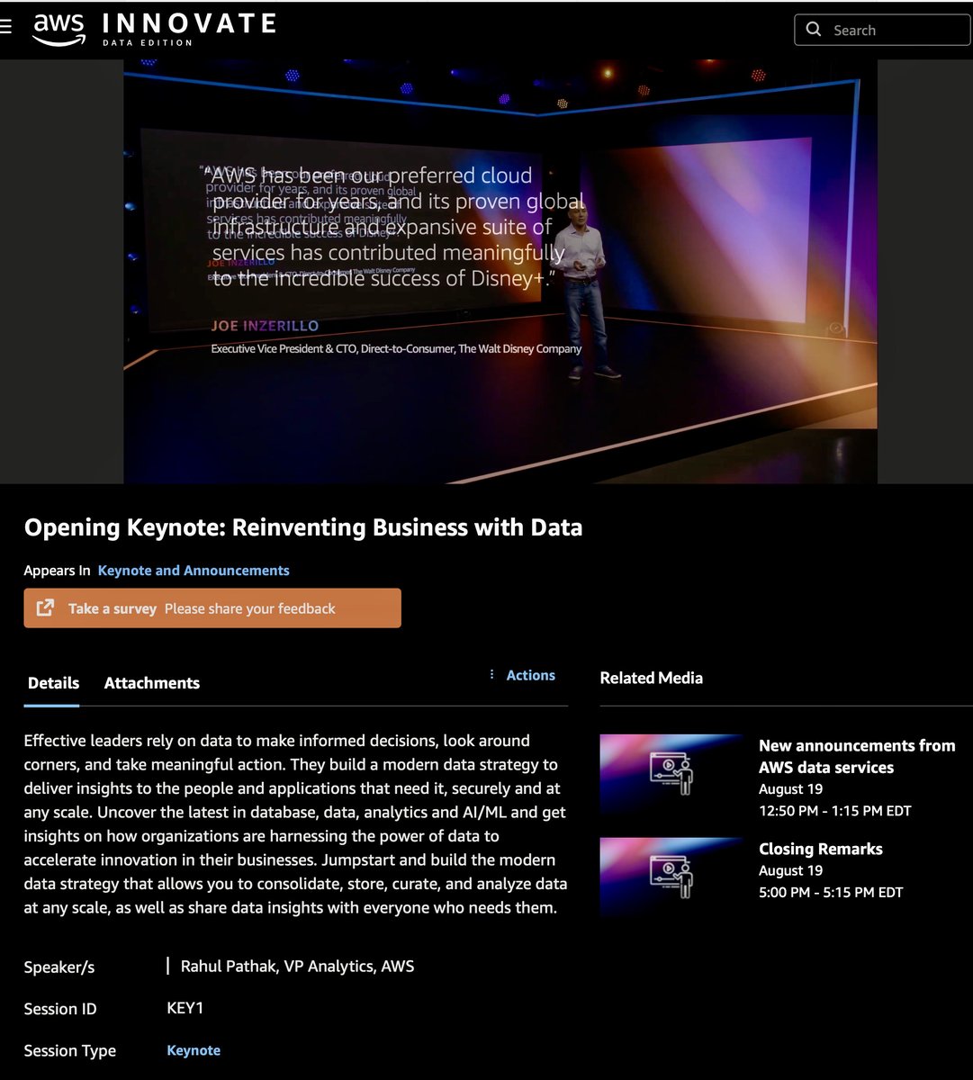
Task: Click the search magnifier icon
Action: click(x=814, y=30)
